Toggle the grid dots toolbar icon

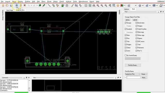point(129,5)
